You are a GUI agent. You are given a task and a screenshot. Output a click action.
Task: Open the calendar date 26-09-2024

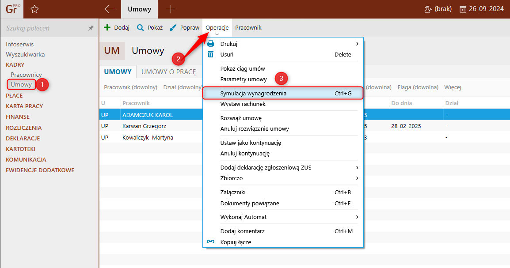point(482,9)
